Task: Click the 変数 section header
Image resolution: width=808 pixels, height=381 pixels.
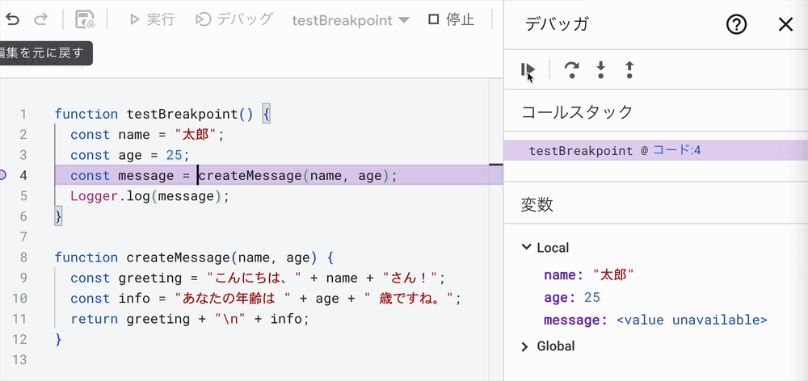Action: coord(537,204)
